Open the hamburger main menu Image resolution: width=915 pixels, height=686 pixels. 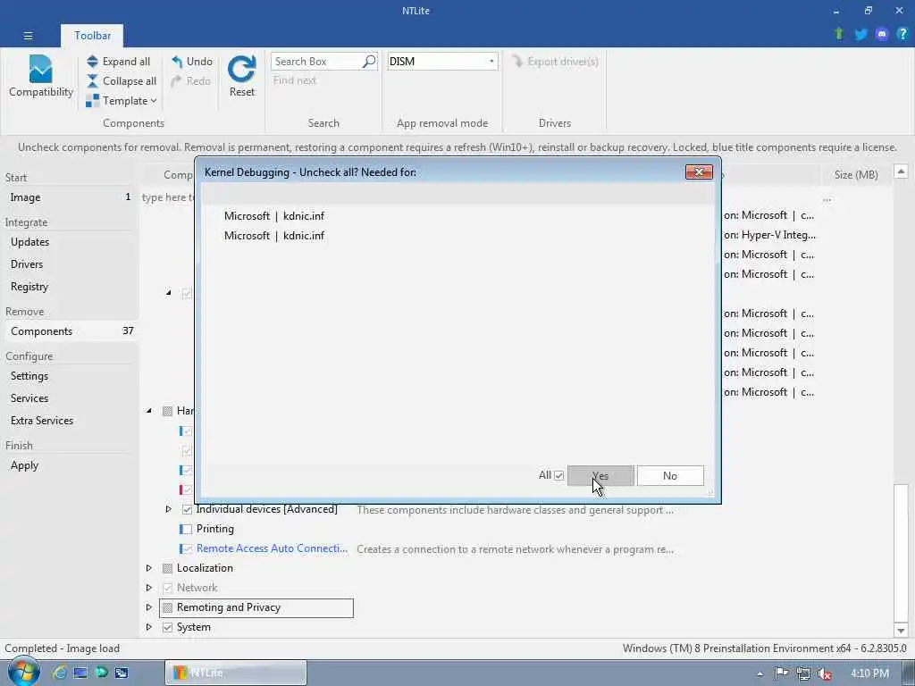click(28, 36)
